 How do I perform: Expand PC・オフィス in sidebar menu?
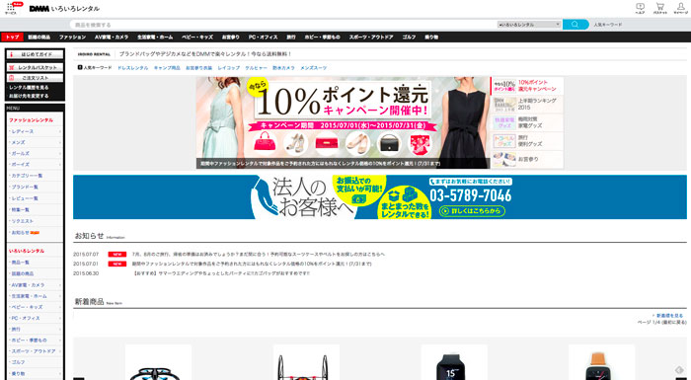pos(35,318)
